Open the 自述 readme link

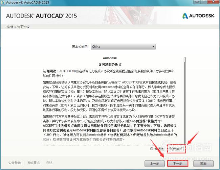tap(49, 163)
